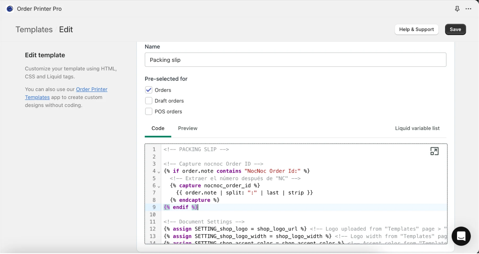Pin the app using the pin icon
Viewport: 479px width, 254px height.
pos(457,9)
